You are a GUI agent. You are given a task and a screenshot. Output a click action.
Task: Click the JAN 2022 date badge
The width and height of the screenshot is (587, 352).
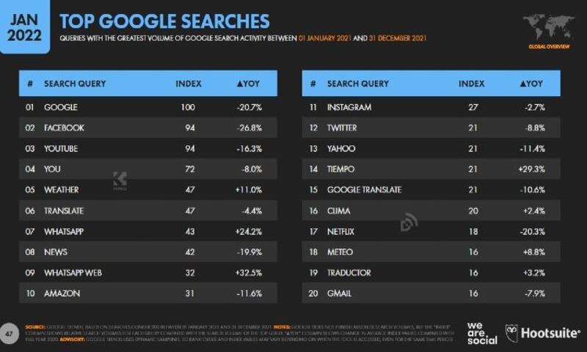[x=25, y=25]
